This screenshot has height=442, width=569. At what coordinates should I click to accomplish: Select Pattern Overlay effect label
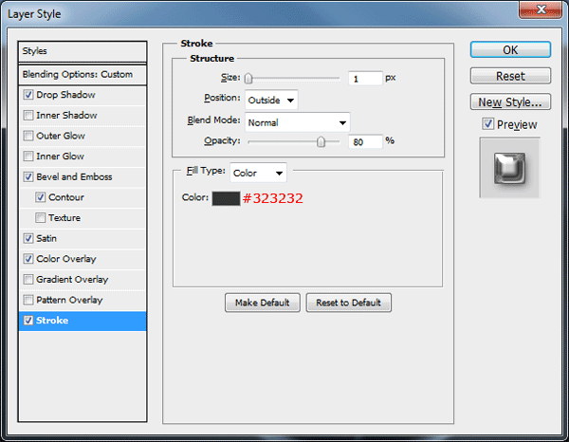pyautogui.click(x=69, y=300)
